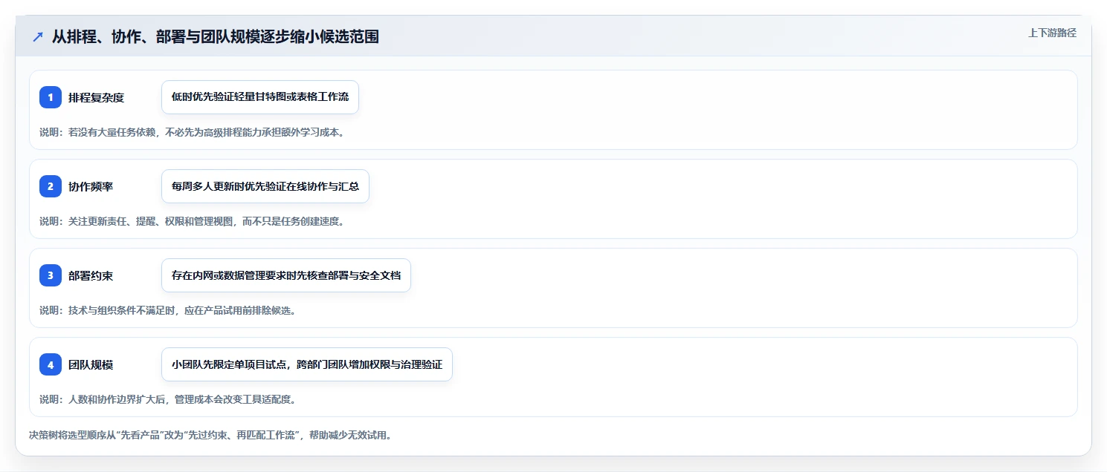Image resolution: width=1107 pixels, height=472 pixels.
Task: Click the number 1 step badge
Action: click(51, 97)
